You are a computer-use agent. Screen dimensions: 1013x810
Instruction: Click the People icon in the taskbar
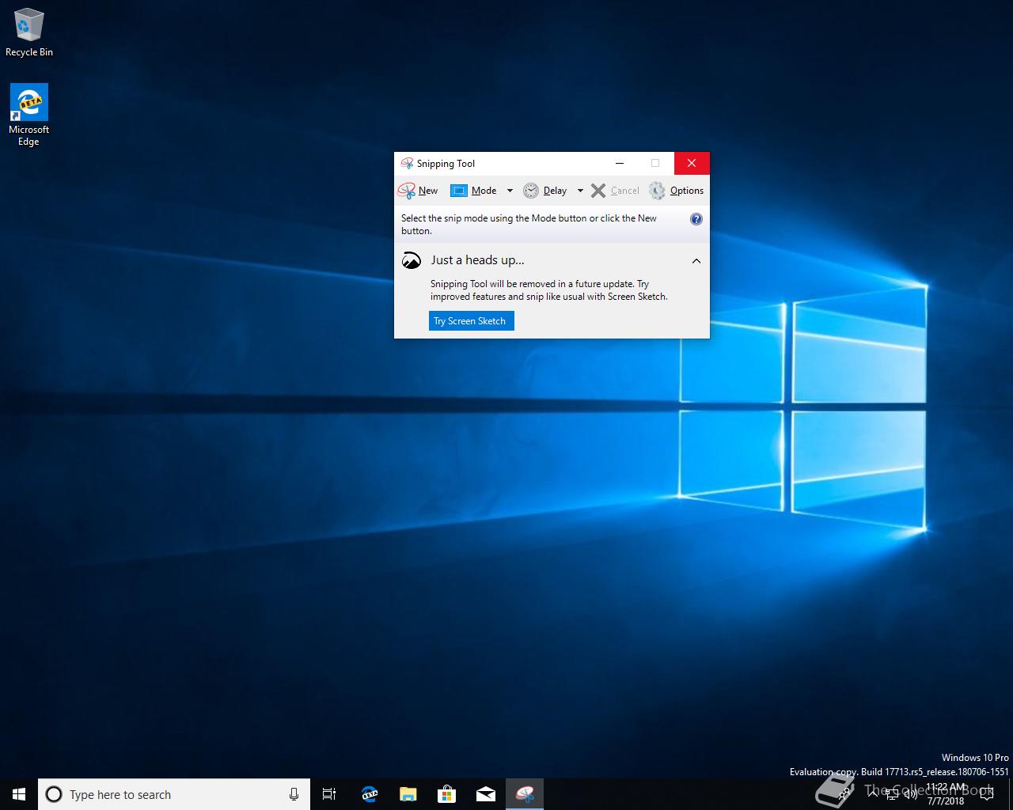[x=846, y=794]
